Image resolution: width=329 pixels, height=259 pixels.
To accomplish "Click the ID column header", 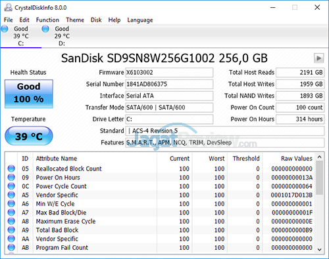I will coord(25,158).
